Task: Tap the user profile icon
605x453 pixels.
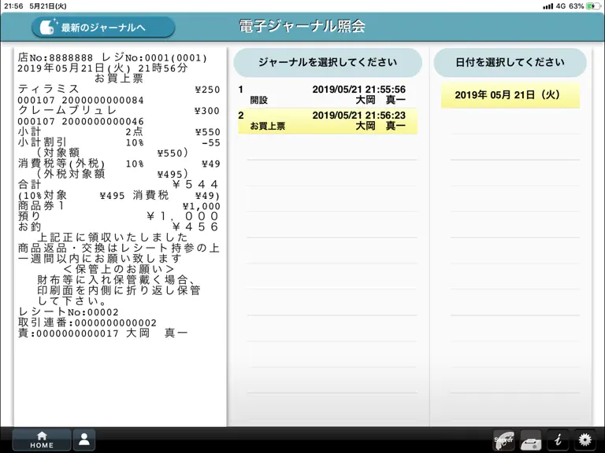Action: click(84, 440)
